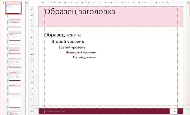Click the 'Третий уровень' text line

coord(72,47)
